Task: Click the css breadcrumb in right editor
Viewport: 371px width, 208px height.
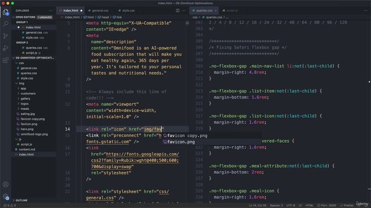Action: [x=195, y=17]
